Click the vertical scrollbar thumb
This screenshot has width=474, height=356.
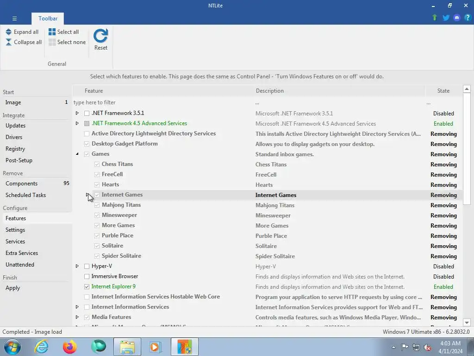coord(467,149)
